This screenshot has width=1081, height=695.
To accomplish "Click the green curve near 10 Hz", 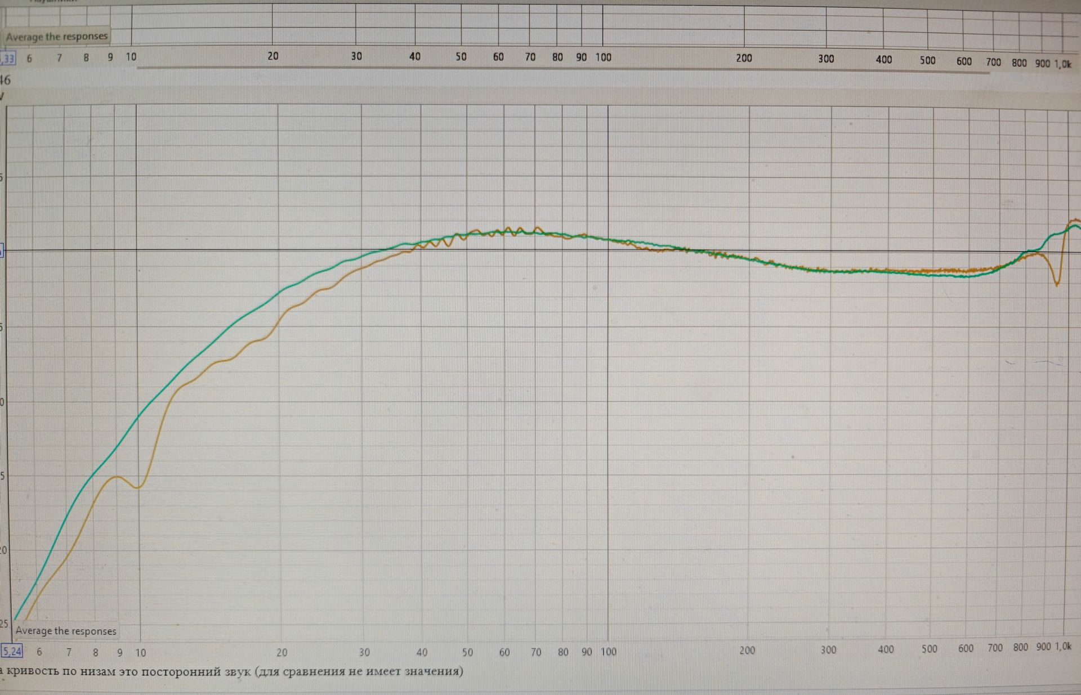I will 139,416.
